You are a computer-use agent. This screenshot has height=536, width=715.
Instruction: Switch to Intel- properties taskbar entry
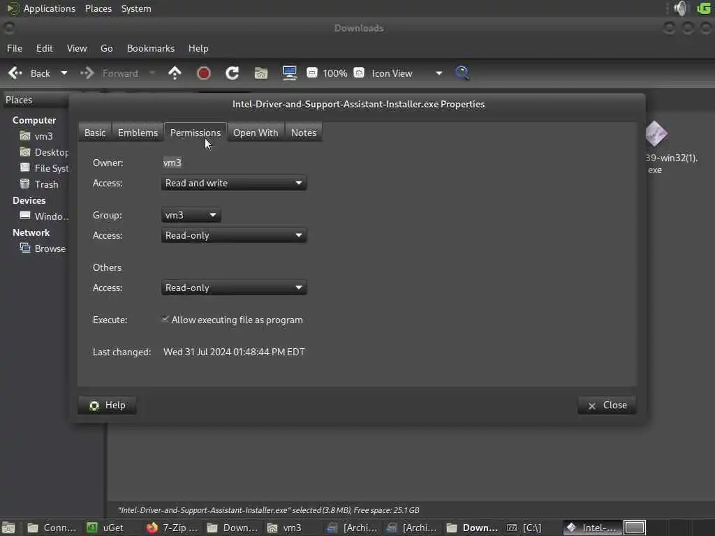point(592,528)
